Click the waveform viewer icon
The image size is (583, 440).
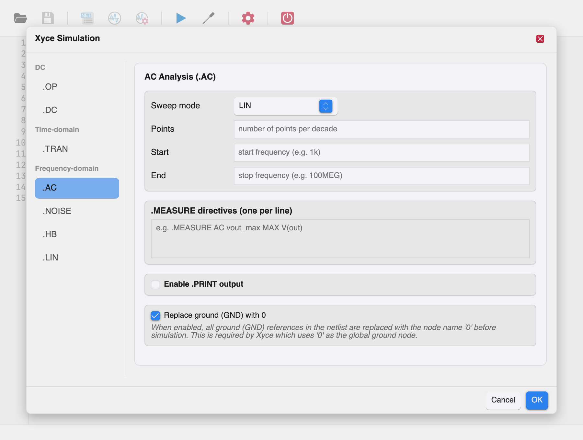[115, 18]
